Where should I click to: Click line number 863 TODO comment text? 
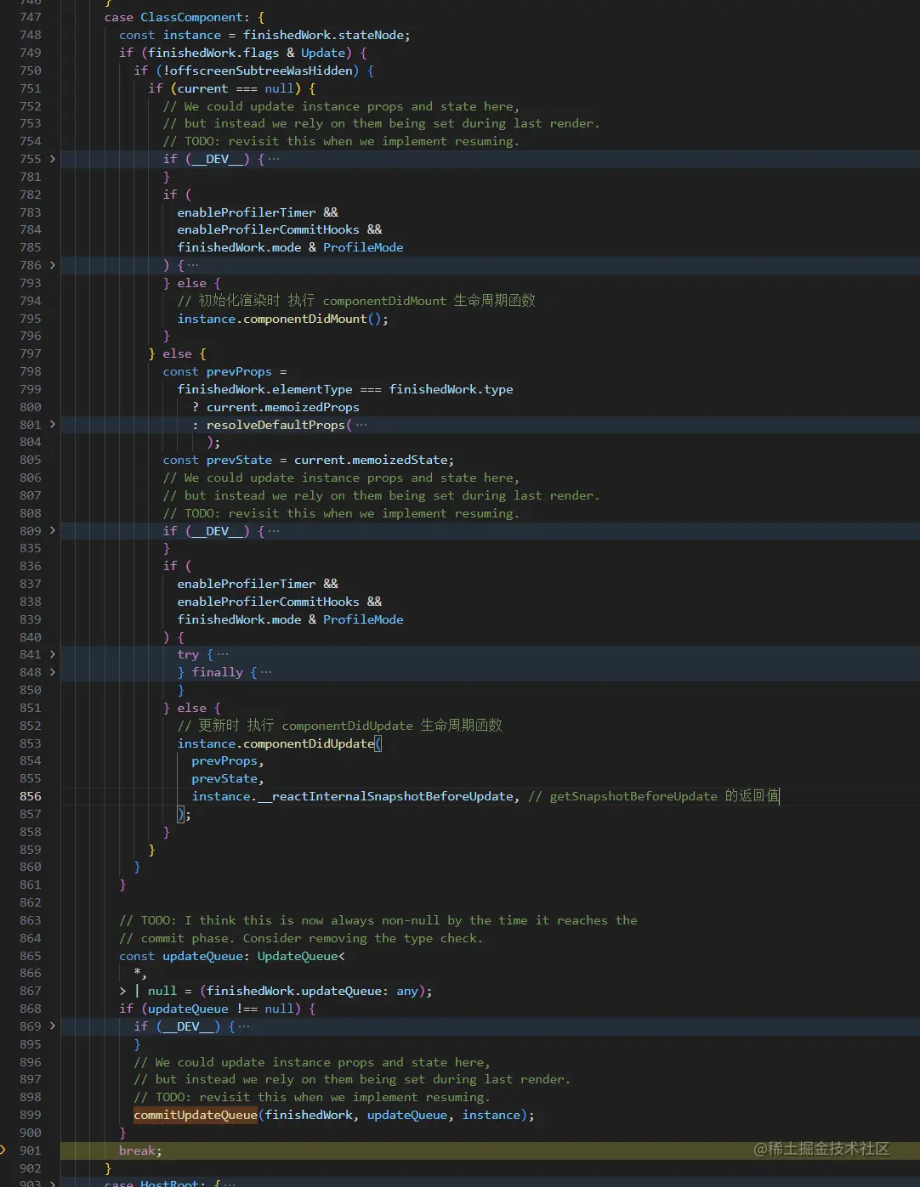click(378, 920)
